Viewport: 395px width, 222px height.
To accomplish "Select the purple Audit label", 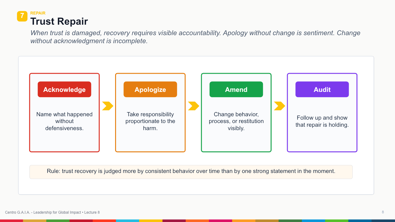I will (322, 89).
